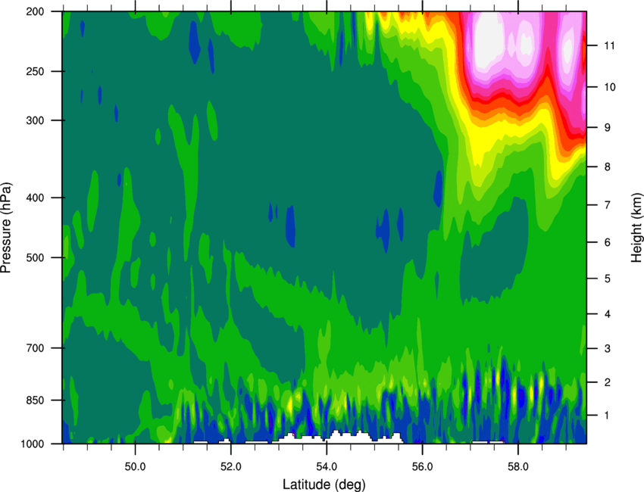Click the 9 km height tick label
The image size is (644, 492).
click(608, 128)
